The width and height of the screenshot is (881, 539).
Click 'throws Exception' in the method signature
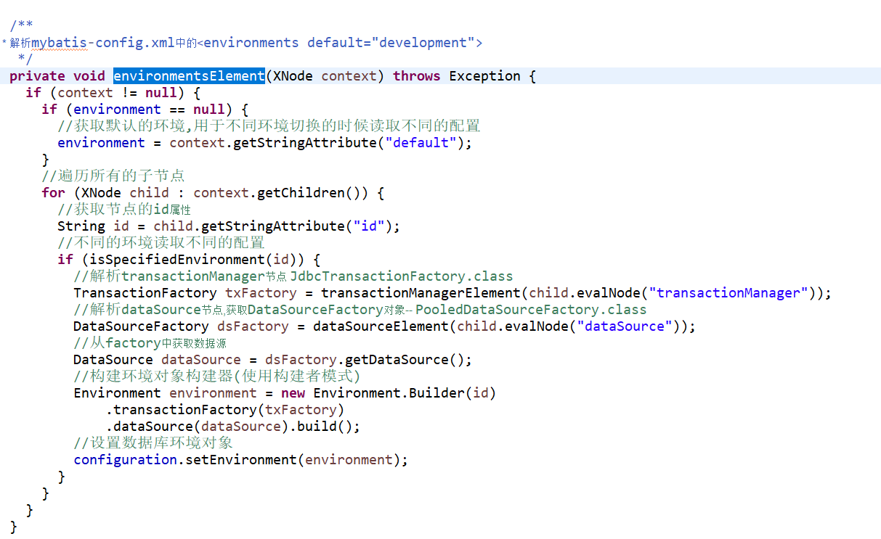457,76
